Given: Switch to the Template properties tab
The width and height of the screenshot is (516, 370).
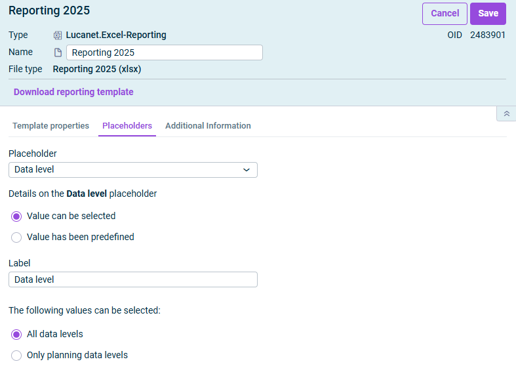Looking at the screenshot, I should point(50,126).
